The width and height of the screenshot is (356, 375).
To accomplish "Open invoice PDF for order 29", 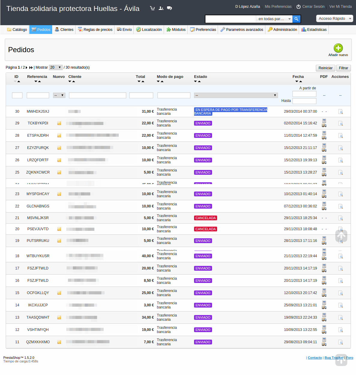I will pyautogui.click(x=324, y=121).
